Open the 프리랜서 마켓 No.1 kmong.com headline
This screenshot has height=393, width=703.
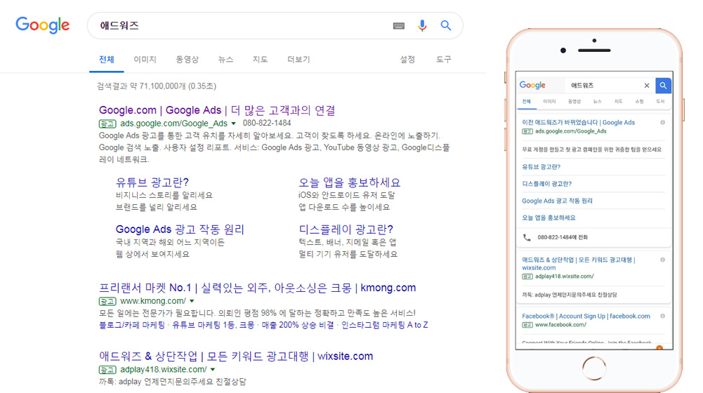[x=257, y=288]
